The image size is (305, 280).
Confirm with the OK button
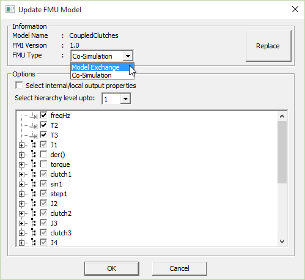coord(112,268)
